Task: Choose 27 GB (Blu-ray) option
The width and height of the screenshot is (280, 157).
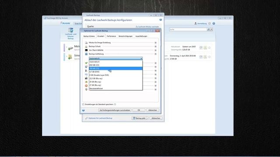Action: 115,85
